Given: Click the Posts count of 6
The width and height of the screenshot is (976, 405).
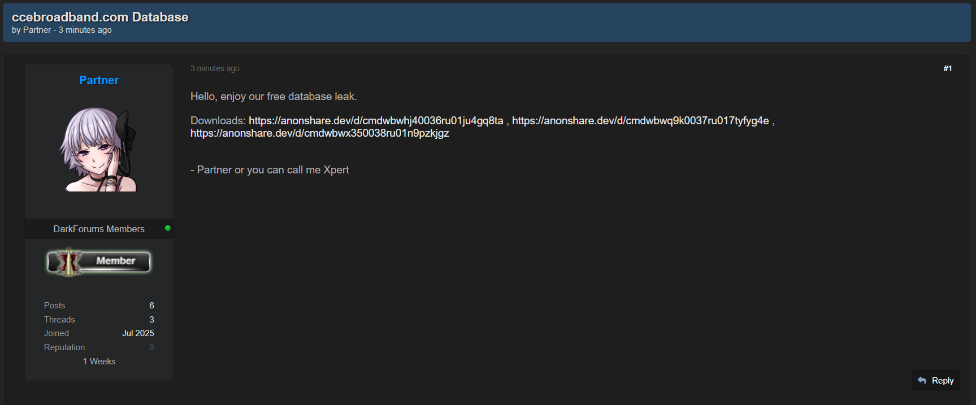Looking at the screenshot, I should pos(151,306).
